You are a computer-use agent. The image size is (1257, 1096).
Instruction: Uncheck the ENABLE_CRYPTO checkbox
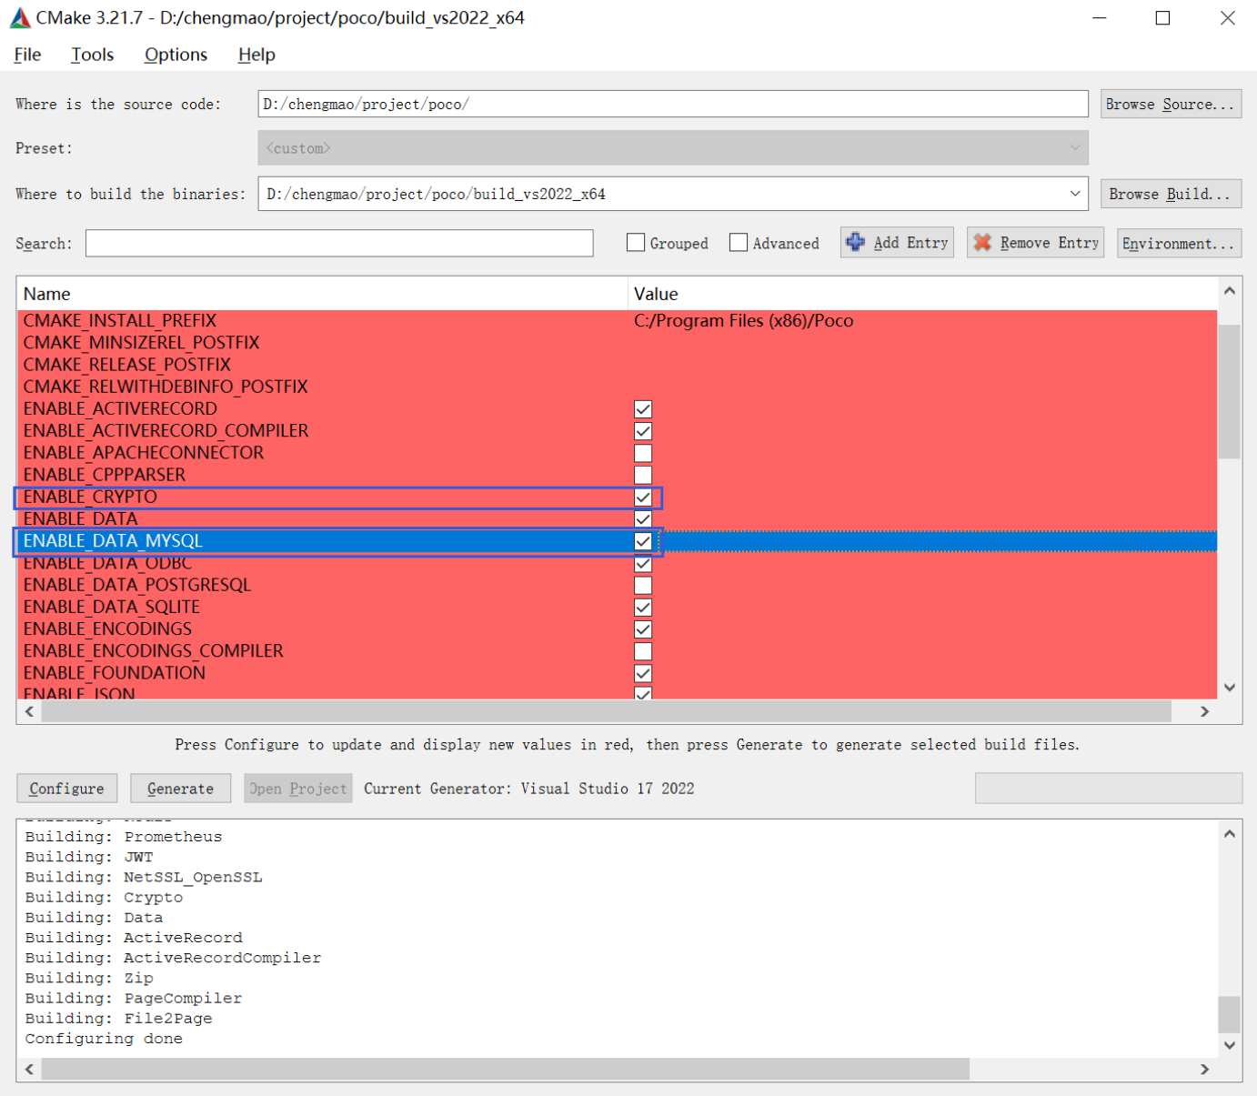pyautogui.click(x=643, y=498)
